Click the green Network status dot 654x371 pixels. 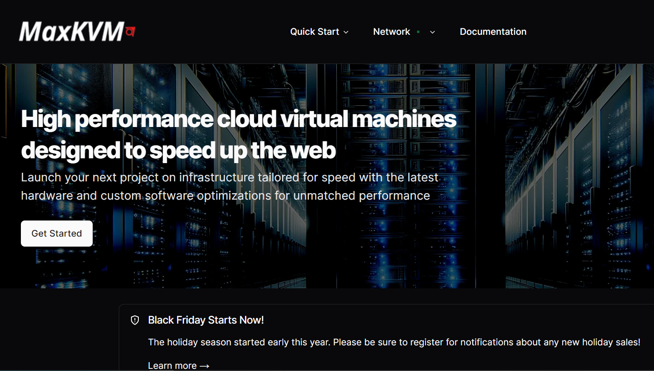(x=418, y=32)
